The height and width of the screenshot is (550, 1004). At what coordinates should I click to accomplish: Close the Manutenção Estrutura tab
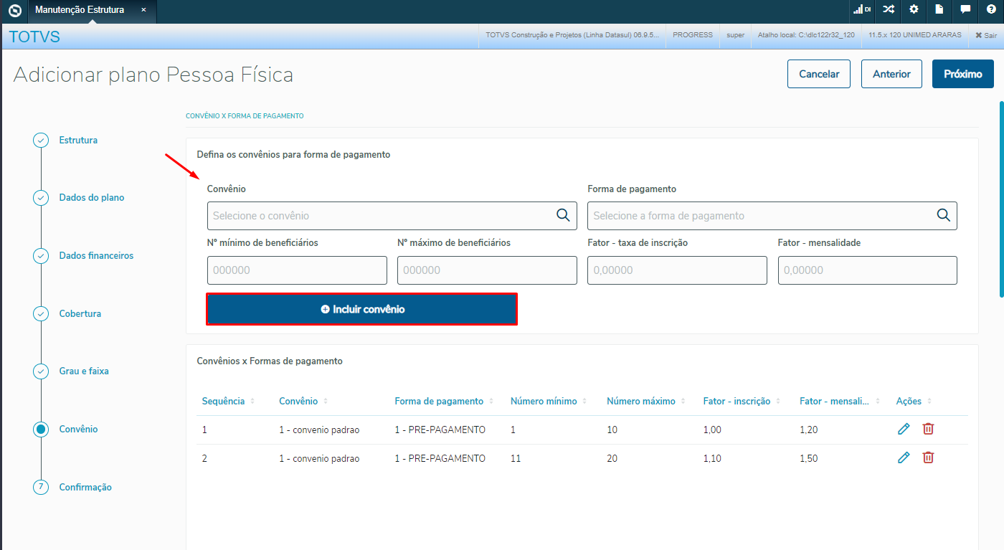pyautogui.click(x=143, y=10)
